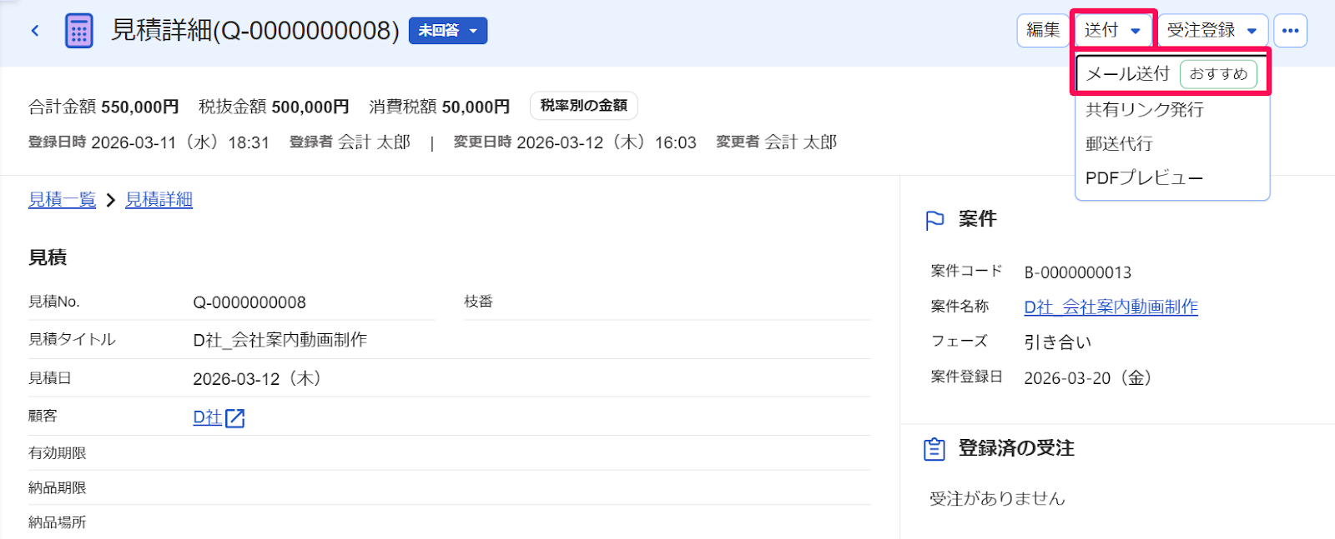1335x539 pixels.
Task: Click the おすすめ badge
Action: tap(1218, 74)
